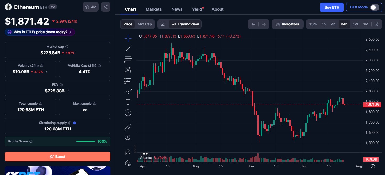Set timeframe to 1h
The image size is (385, 175).
coord(324,24)
